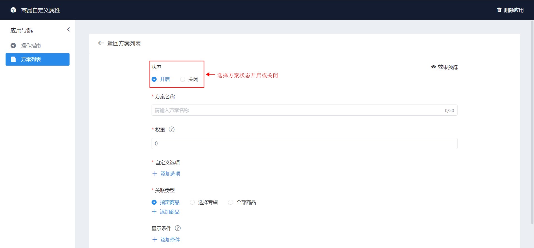Select 方案列表 in the sidebar

pyautogui.click(x=38, y=59)
